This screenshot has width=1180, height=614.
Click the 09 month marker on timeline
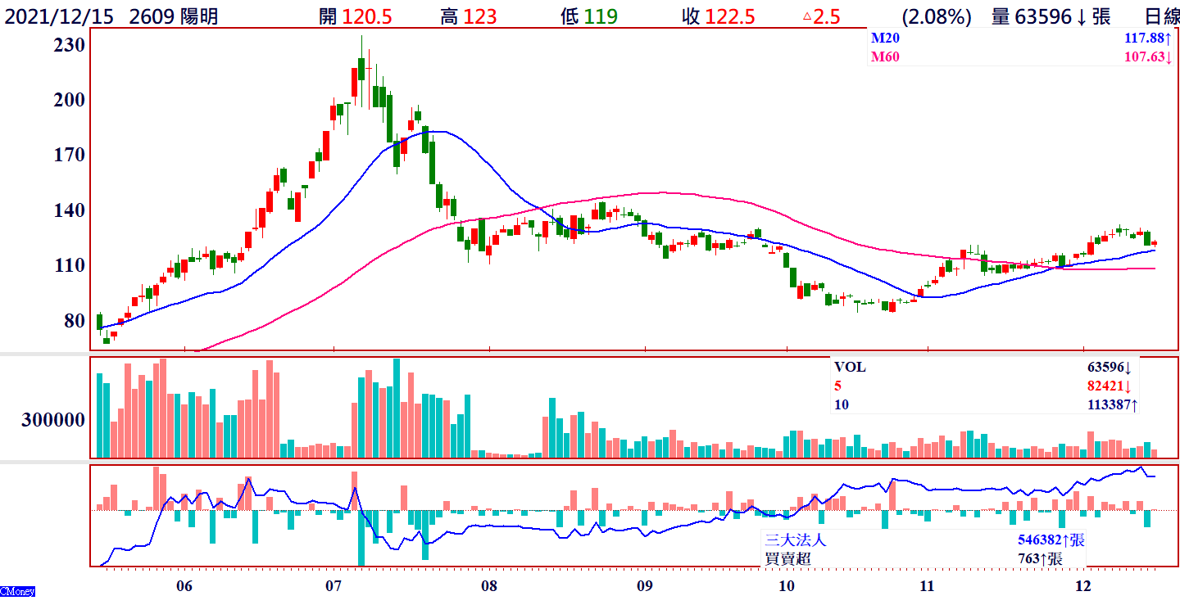(644, 586)
